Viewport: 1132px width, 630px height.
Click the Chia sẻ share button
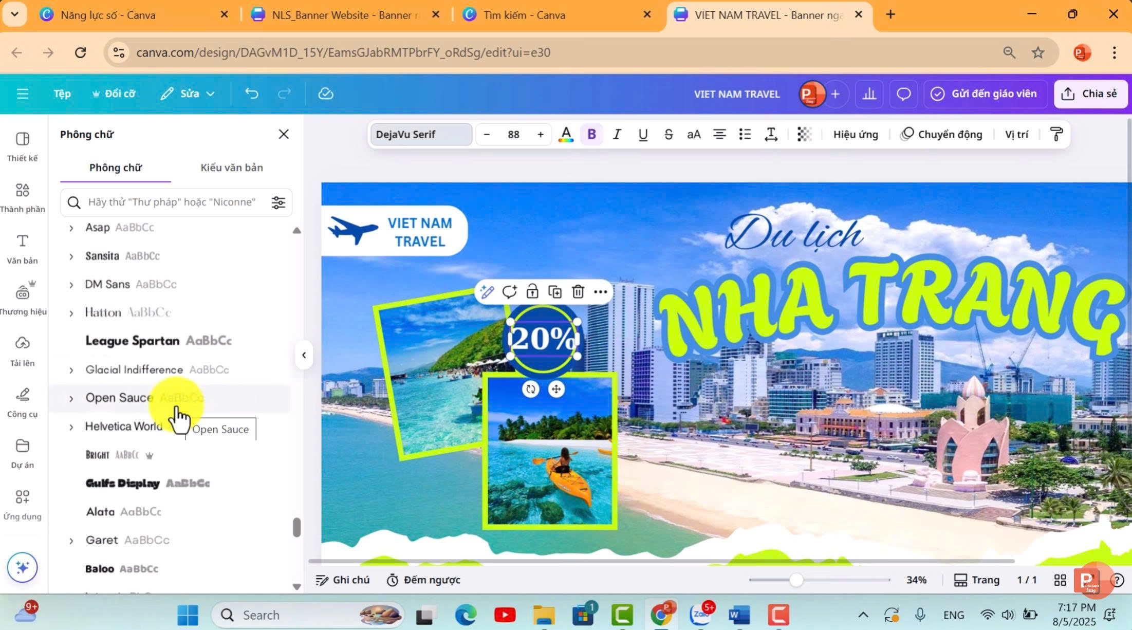(1090, 94)
